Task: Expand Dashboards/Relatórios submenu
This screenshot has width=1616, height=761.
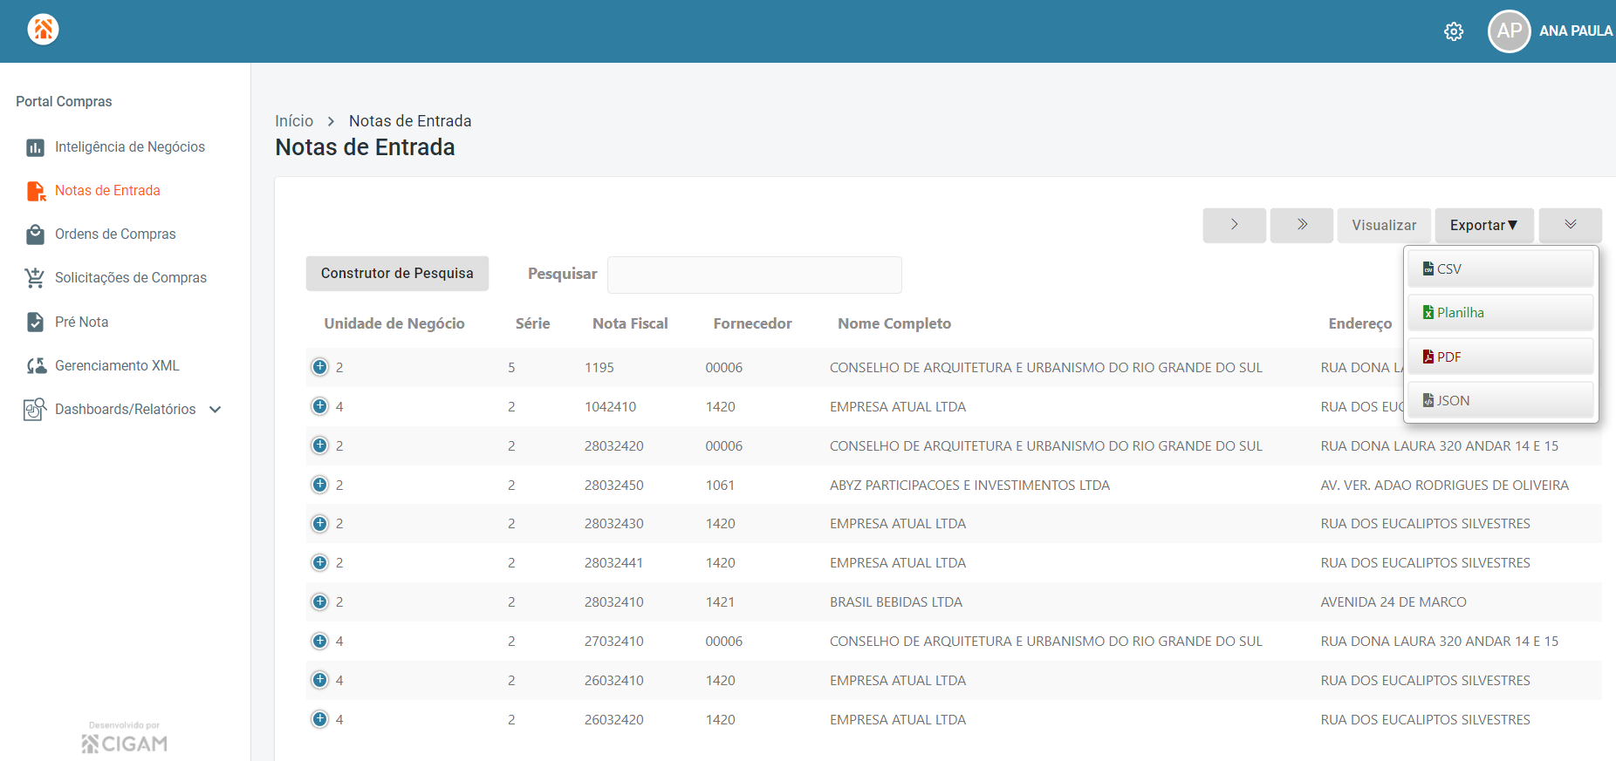Action: point(216,410)
